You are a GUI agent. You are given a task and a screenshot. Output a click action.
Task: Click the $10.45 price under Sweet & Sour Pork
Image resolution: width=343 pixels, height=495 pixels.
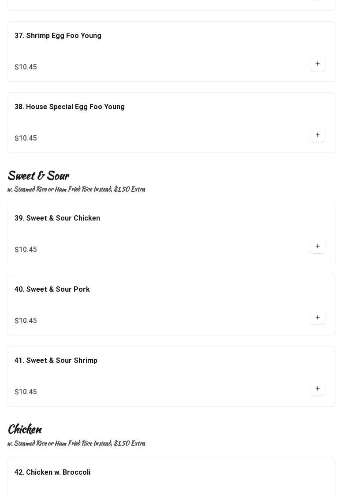click(26, 321)
